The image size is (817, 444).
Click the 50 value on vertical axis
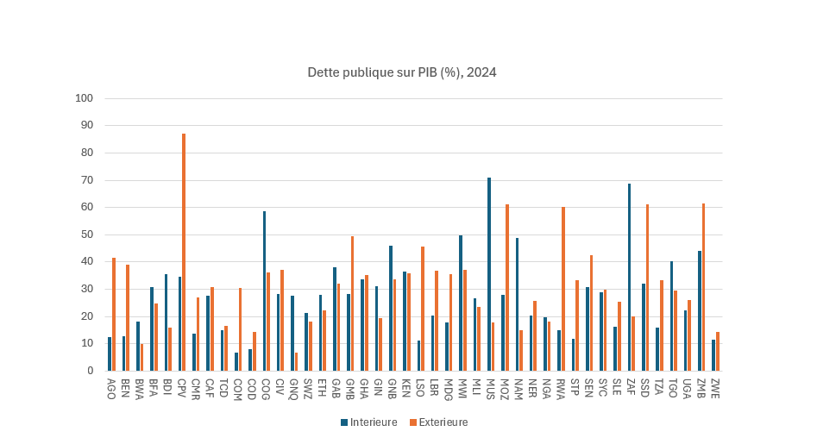87,235
